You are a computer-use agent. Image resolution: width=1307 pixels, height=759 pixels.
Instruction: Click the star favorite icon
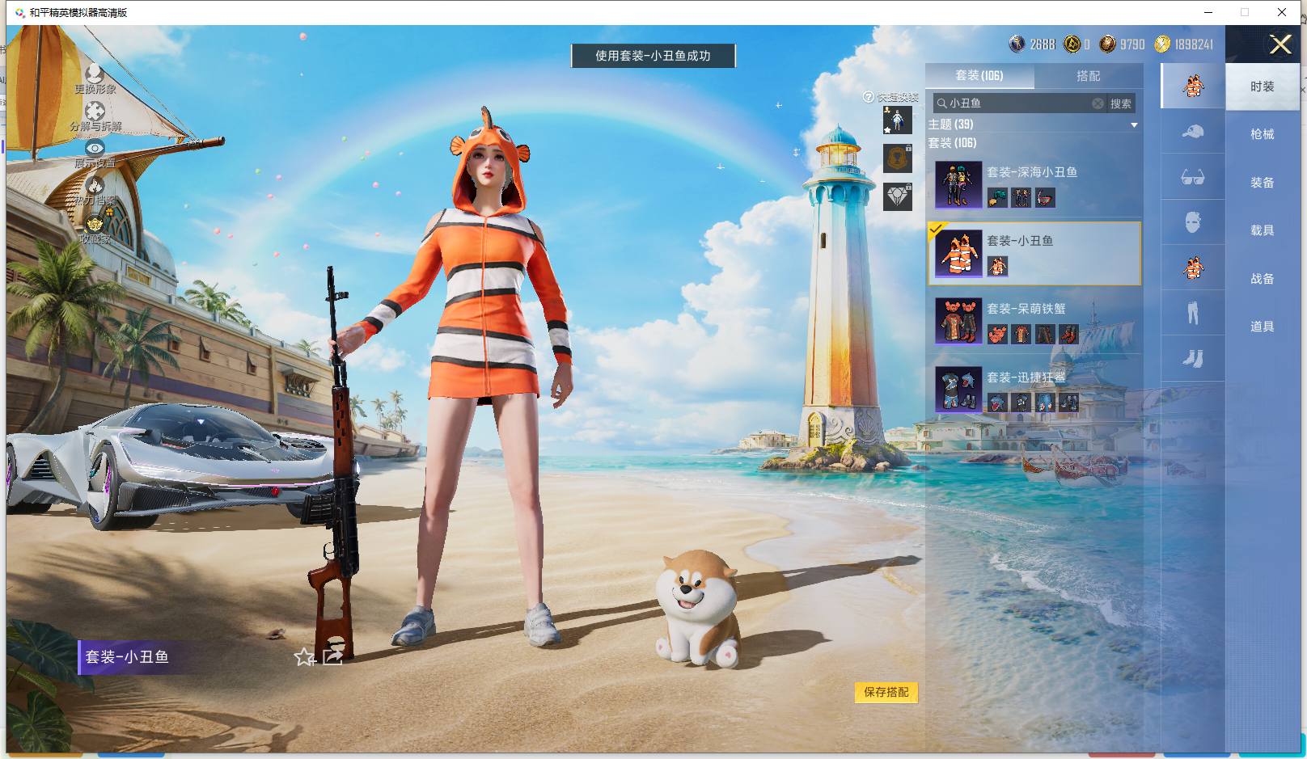(x=304, y=656)
